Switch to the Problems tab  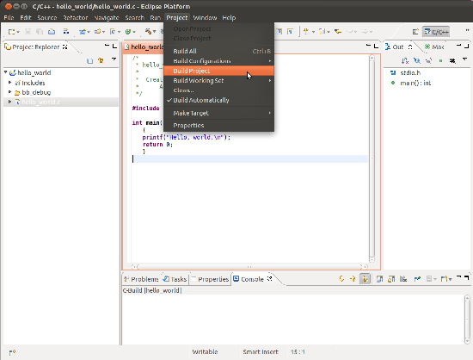pos(141,279)
